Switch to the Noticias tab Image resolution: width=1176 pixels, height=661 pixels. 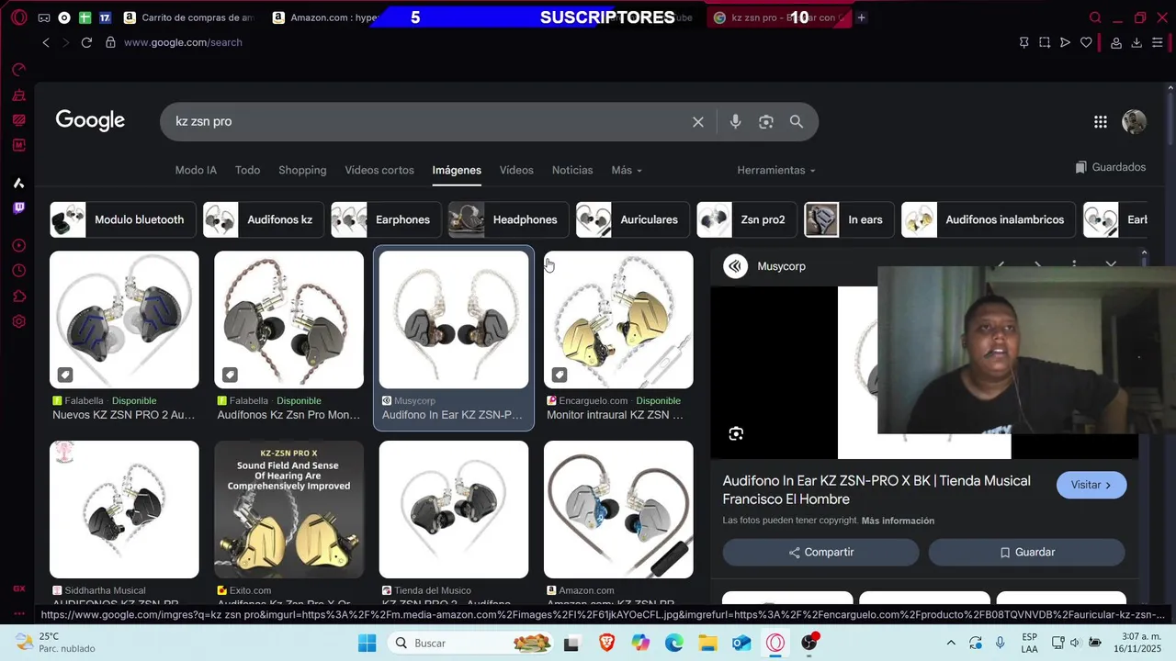(572, 170)
